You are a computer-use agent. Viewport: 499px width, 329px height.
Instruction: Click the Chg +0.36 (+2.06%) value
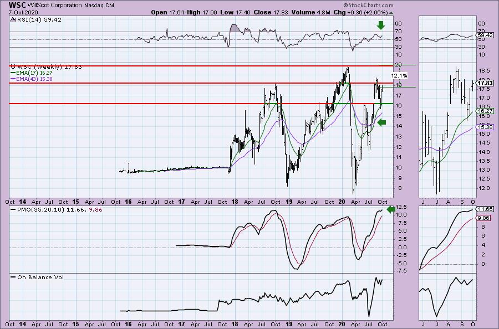point(360,12)
